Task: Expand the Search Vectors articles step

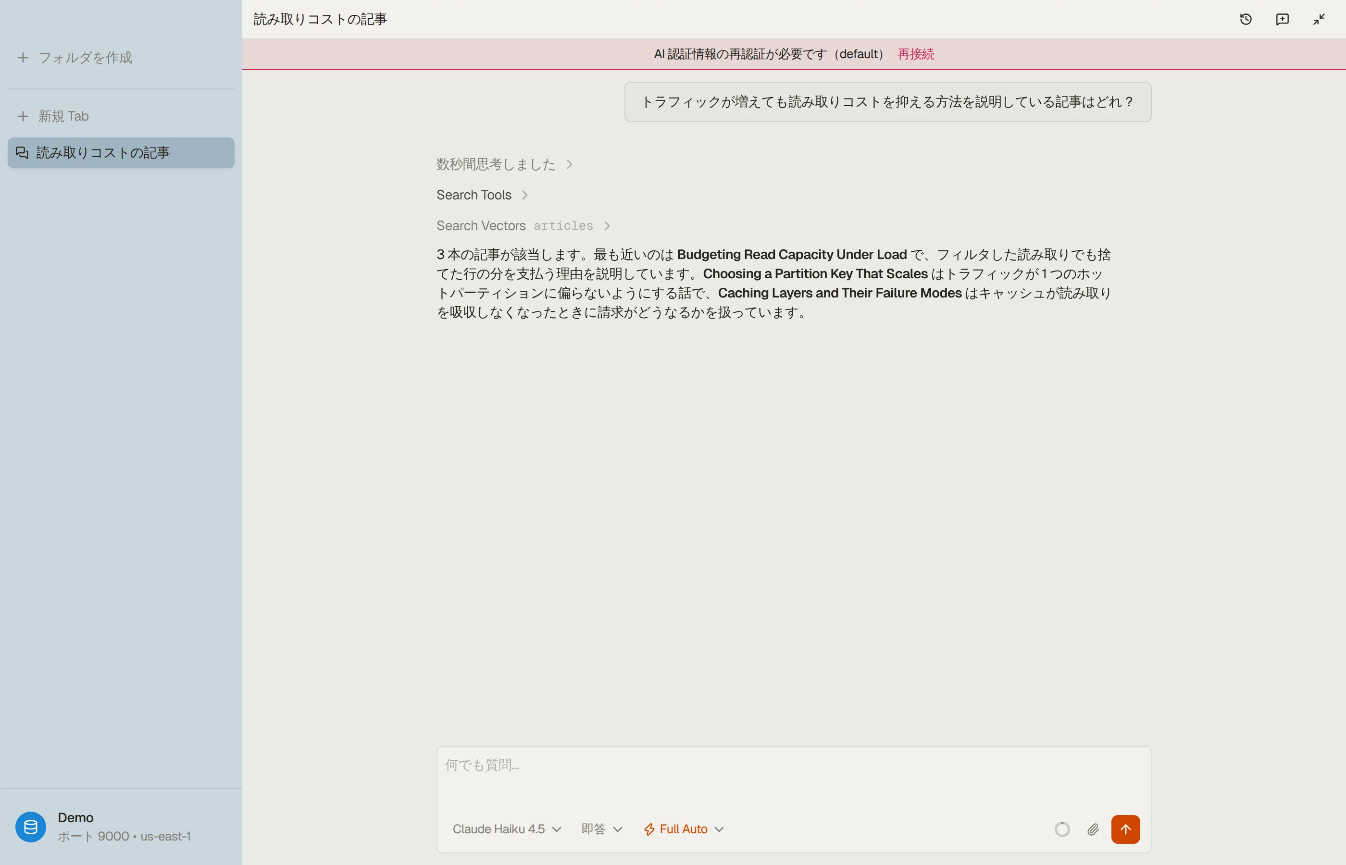Action: tap(523, 226)
